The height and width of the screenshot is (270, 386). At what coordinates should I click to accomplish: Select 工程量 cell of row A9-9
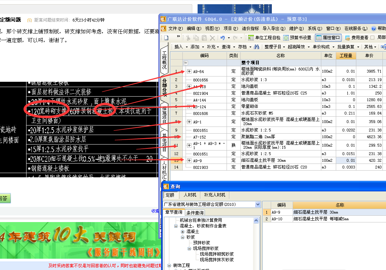coord(346,160)
